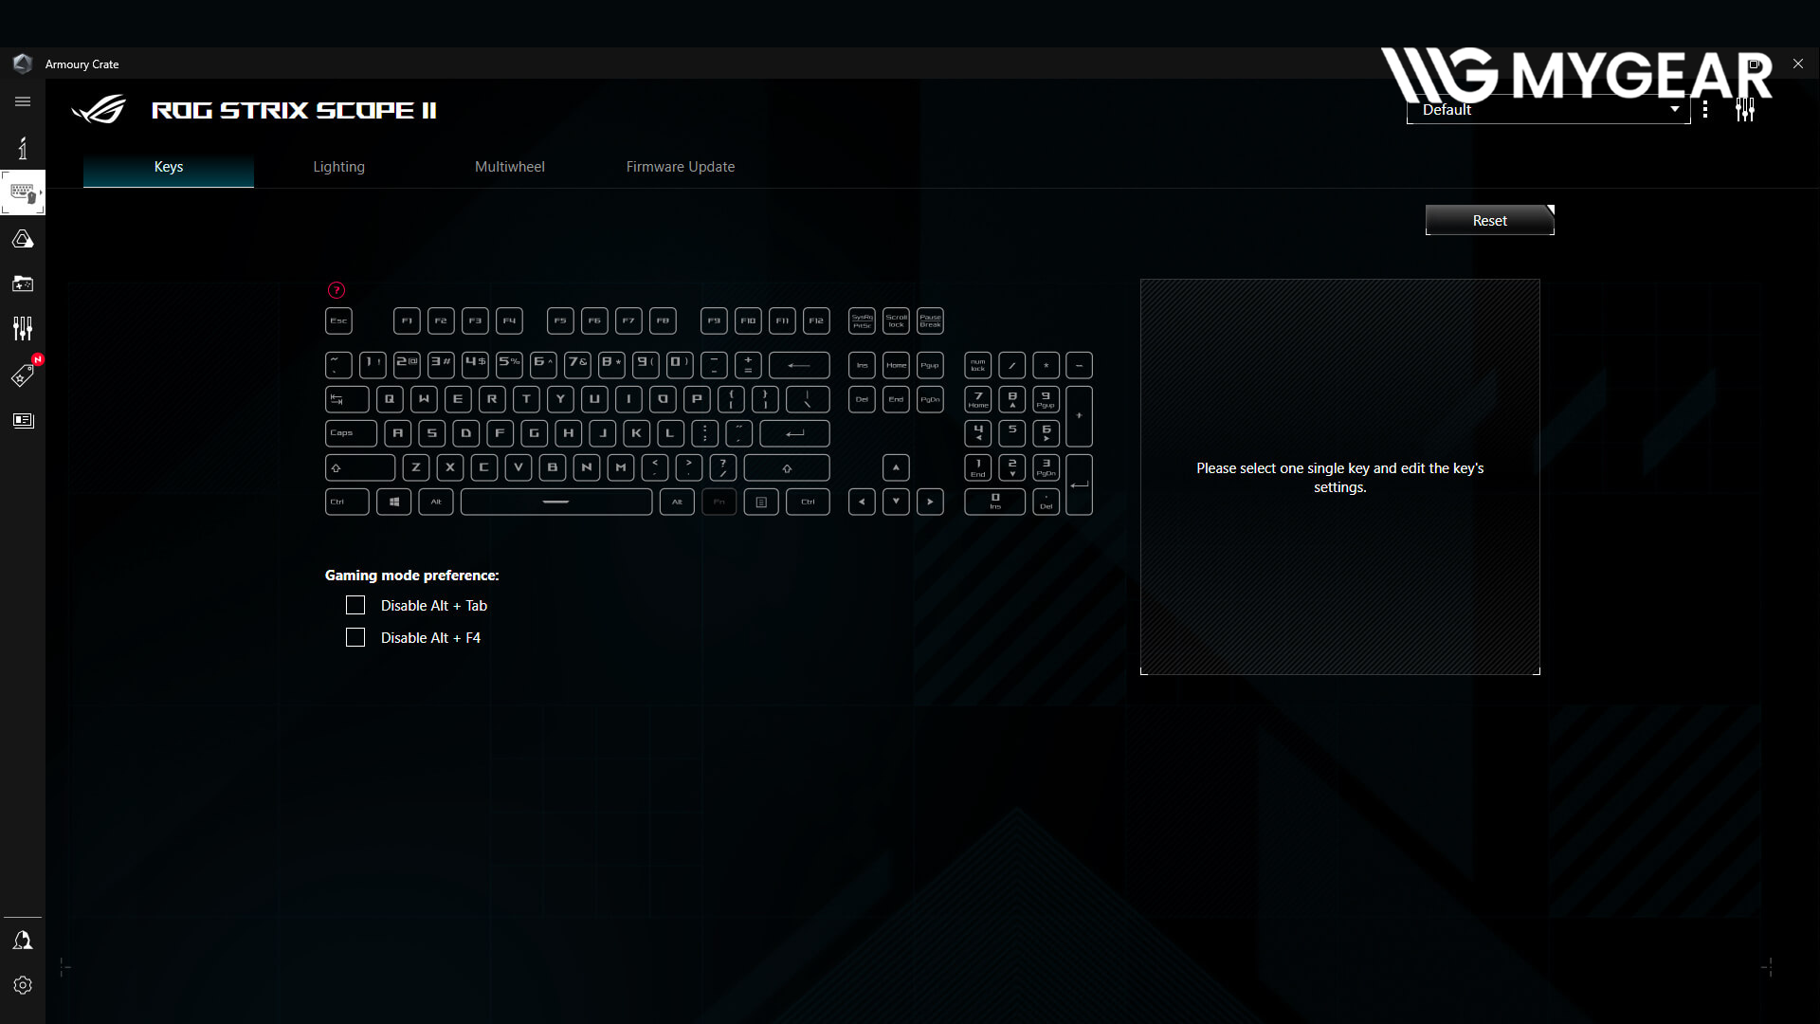Open the Firmware Update tab

pyautogui.click(x=680, y=167)
